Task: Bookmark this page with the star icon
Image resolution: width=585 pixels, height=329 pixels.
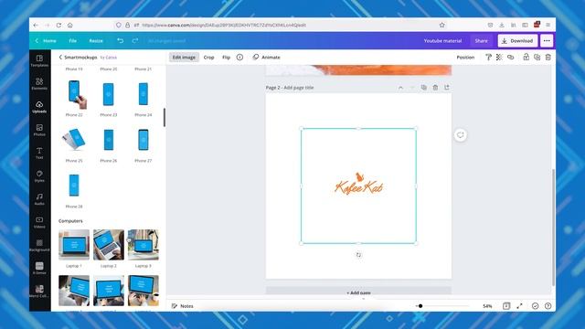Action: click(x=442, y=25)
